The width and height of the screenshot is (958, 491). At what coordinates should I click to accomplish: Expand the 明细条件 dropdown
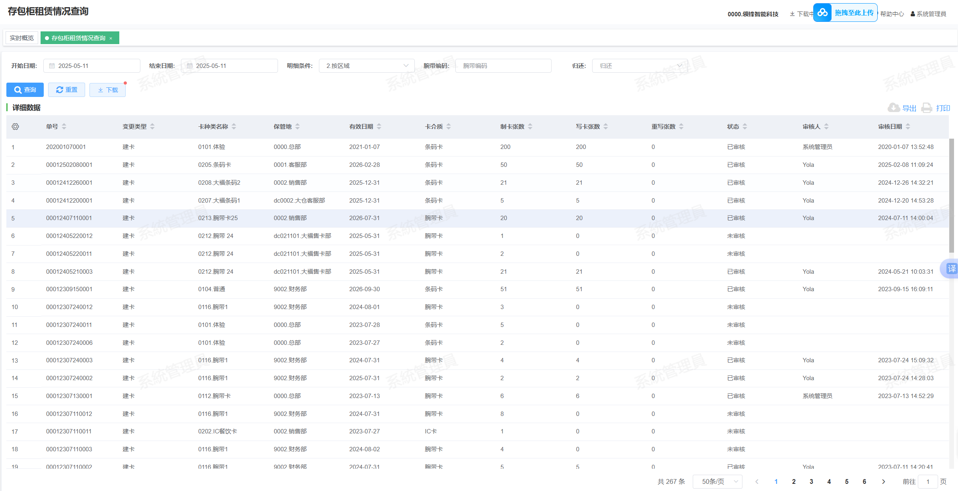click(x=366, y=66)
